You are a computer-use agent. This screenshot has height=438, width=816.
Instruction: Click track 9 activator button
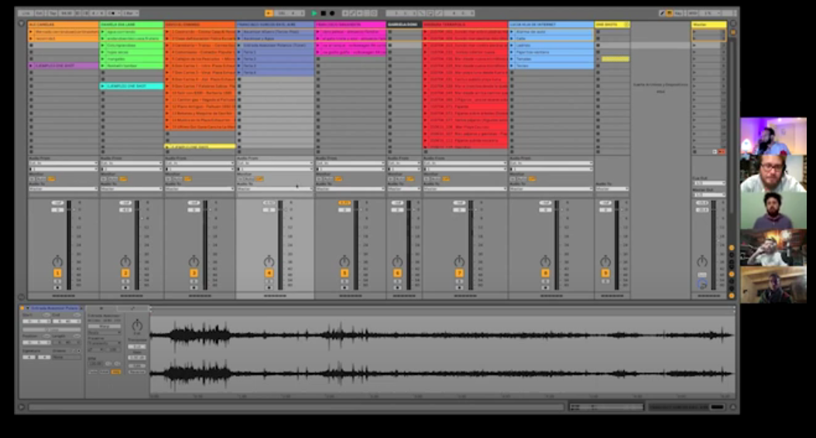pos(605,273)
